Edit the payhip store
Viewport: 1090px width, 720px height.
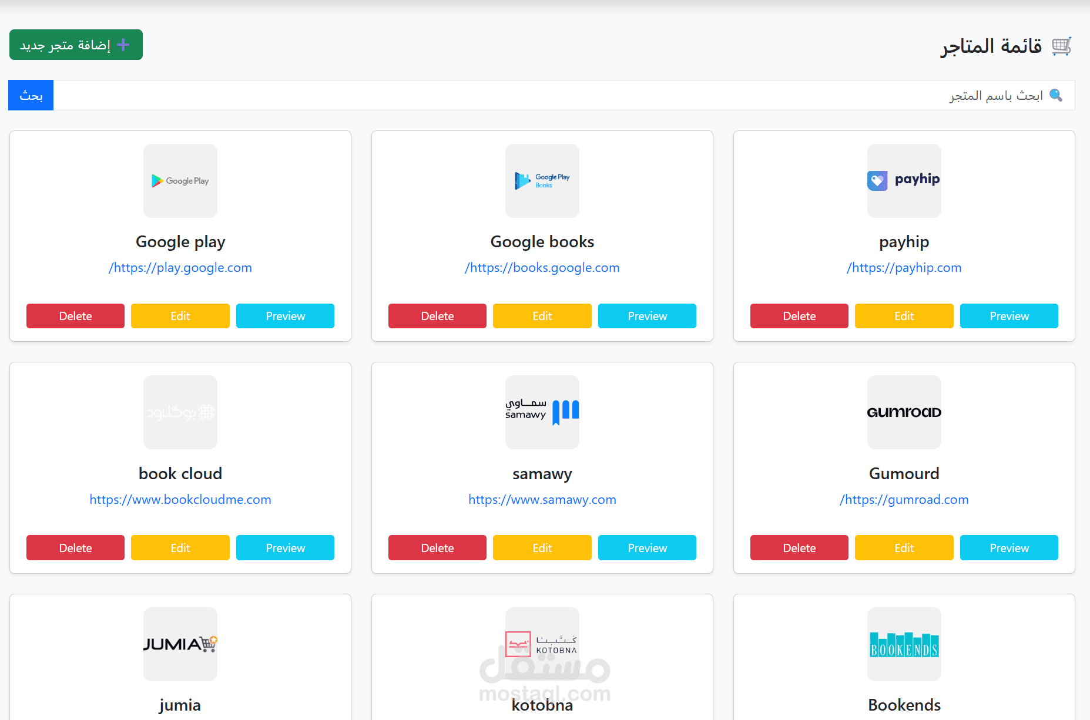coord(904,316)
